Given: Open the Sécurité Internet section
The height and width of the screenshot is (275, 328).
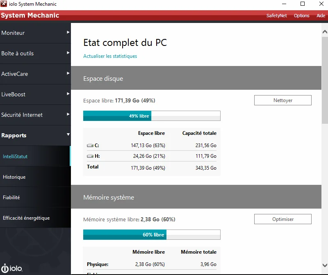Looking at the screenshot, I should pyautogui.click(x=35, y=115).
